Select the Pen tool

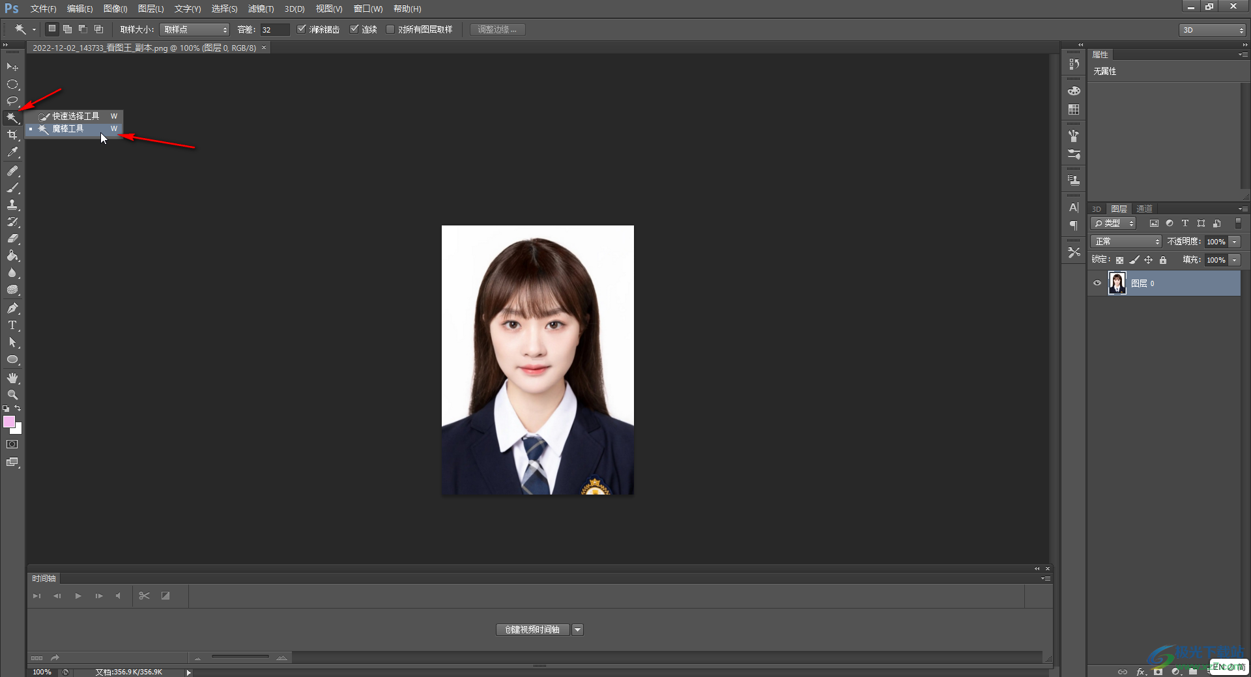[12, 308]
